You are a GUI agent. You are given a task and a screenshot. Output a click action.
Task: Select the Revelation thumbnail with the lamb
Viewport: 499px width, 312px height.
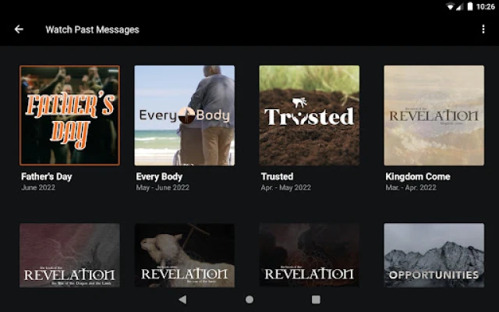184,256
